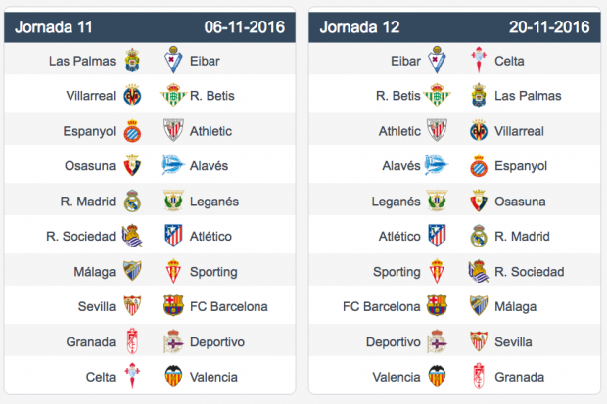Open the Jornada 11 header
Screen dimensions: 607x404
click(x=150, y=27)
